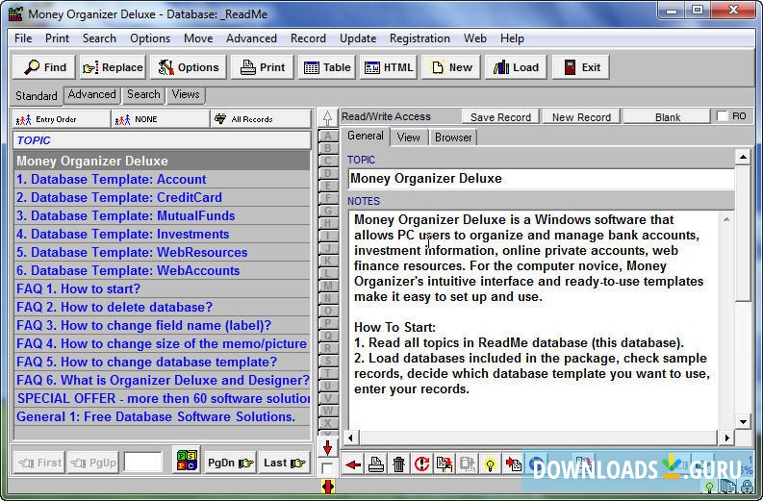The image size is (763, 501).
Task: Switch to Table view
Action: (327, 67)
